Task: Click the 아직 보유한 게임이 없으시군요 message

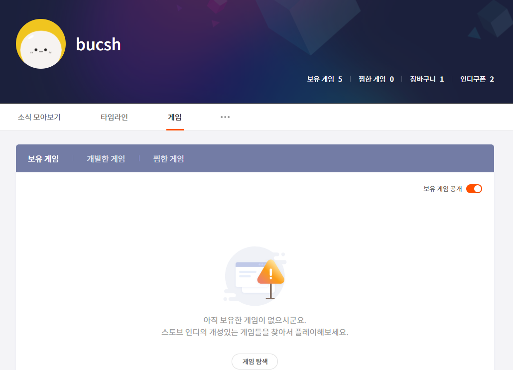Action: coord(255,320)
